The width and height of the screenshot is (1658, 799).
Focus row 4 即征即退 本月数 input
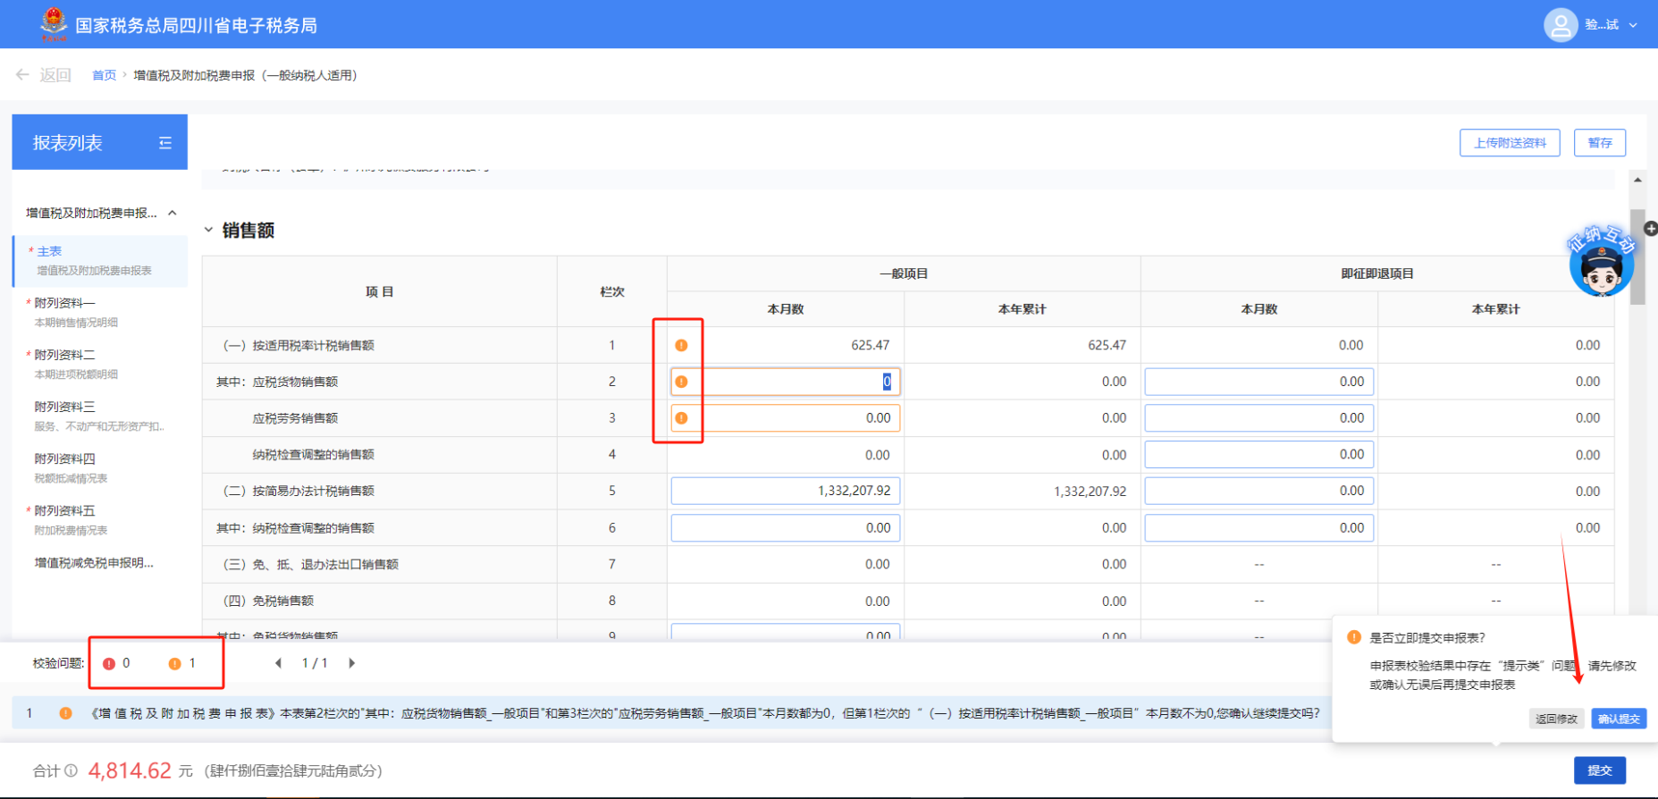tap(1259, 455)
